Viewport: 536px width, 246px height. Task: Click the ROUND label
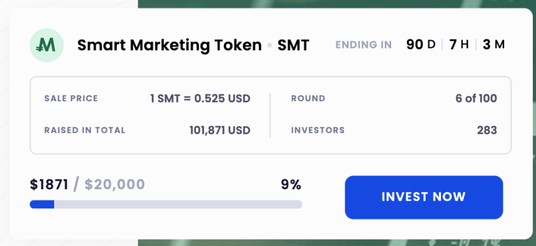tap(308, 99)
